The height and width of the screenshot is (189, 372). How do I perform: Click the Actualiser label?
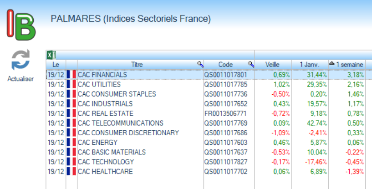[x=20, y=79]
